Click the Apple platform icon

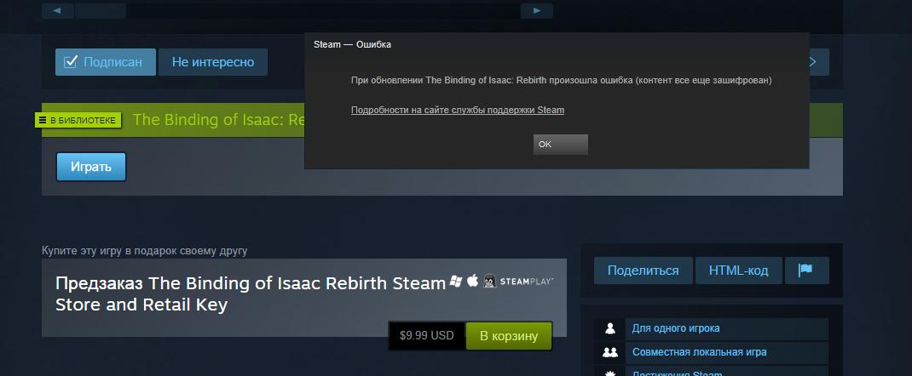[473, 281]
